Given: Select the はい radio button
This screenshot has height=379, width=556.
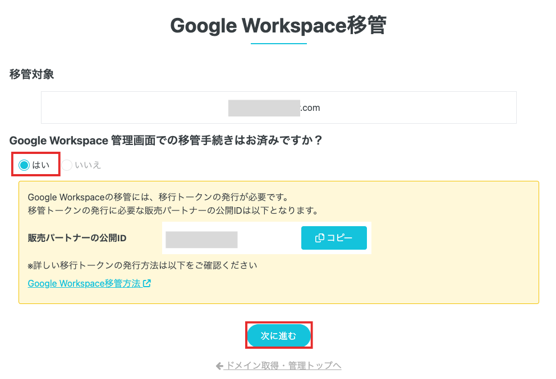Looking at the screenshot, I should 24,165.
